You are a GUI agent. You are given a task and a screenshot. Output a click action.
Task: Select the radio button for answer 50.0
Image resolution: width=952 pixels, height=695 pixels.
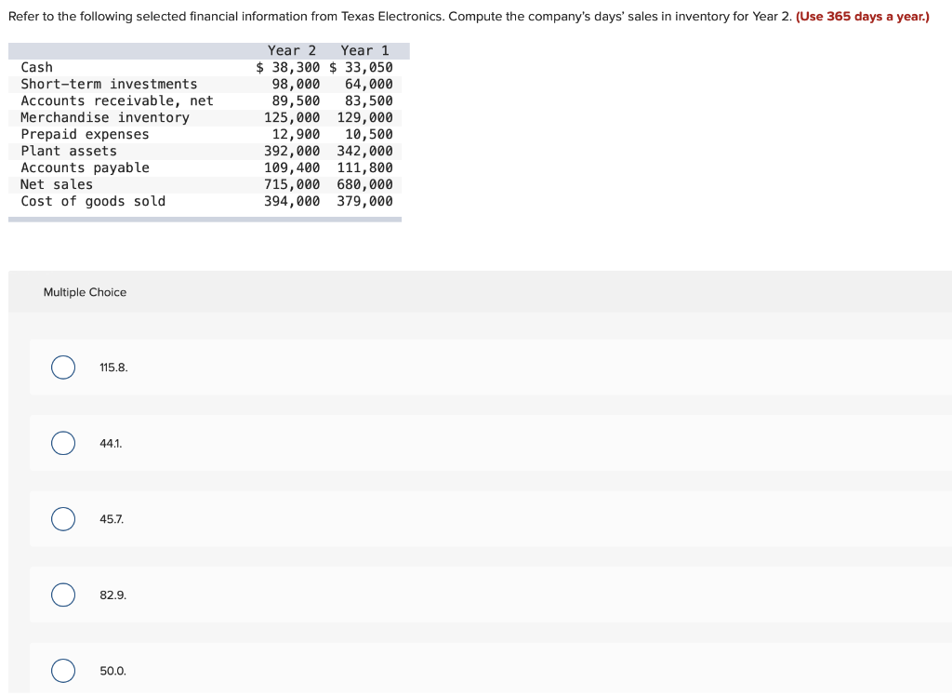(62, 670)
